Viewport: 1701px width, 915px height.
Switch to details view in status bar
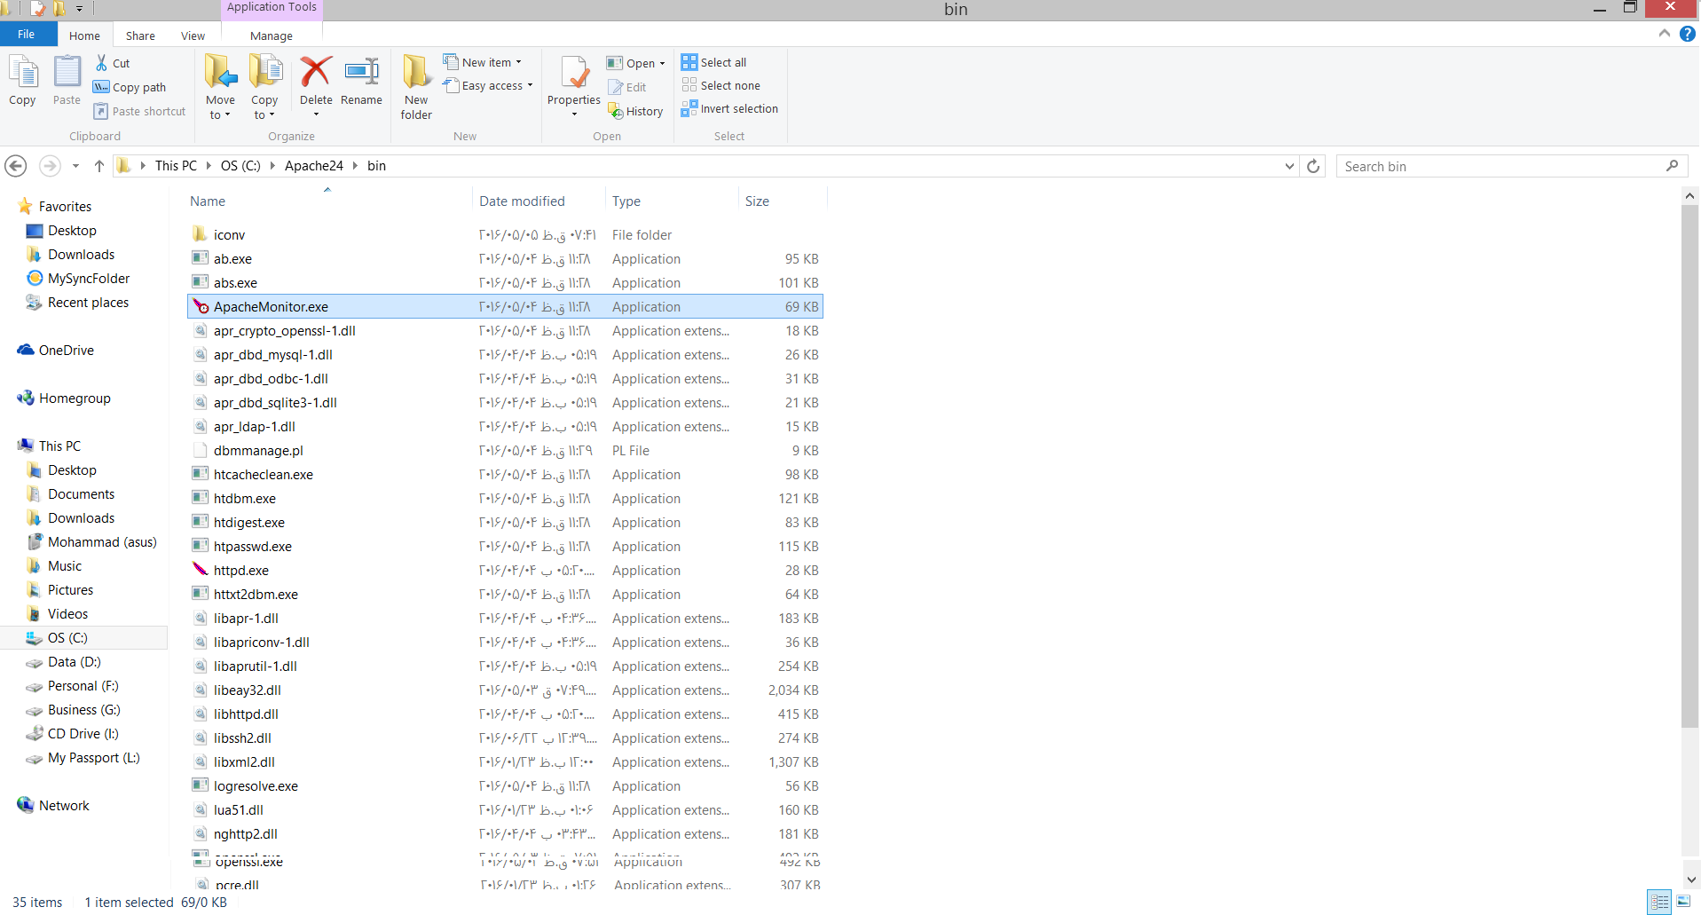1659,901
